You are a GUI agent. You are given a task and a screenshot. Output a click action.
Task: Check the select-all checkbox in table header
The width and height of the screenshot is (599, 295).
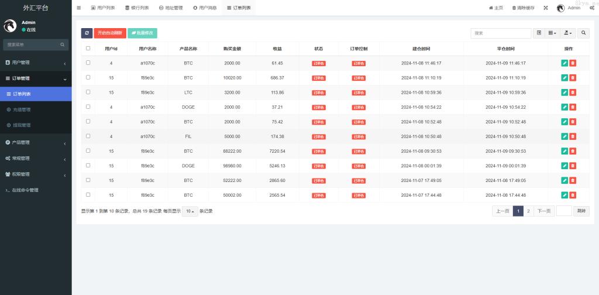[88, 49]
